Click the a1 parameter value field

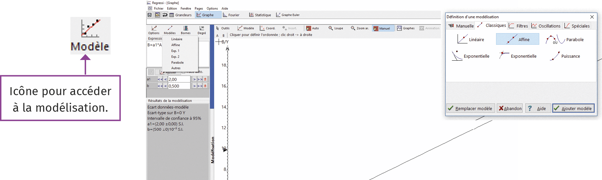(179, 79)
